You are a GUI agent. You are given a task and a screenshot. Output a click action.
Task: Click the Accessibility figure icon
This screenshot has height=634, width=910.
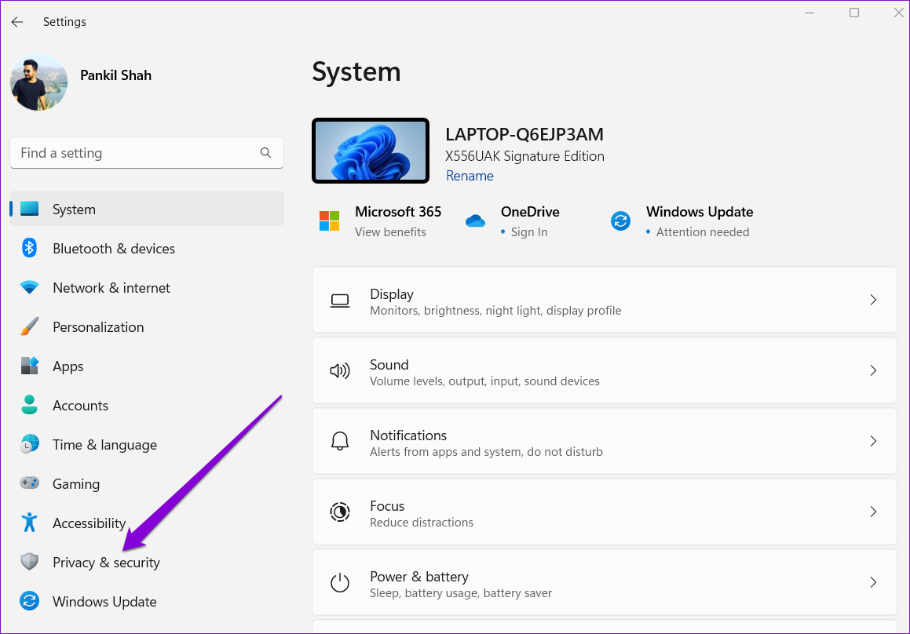(30, 523)
